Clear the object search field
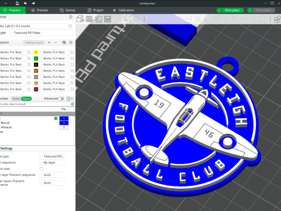The width and height of the screenshot is (281, 211). click(73, 104)
